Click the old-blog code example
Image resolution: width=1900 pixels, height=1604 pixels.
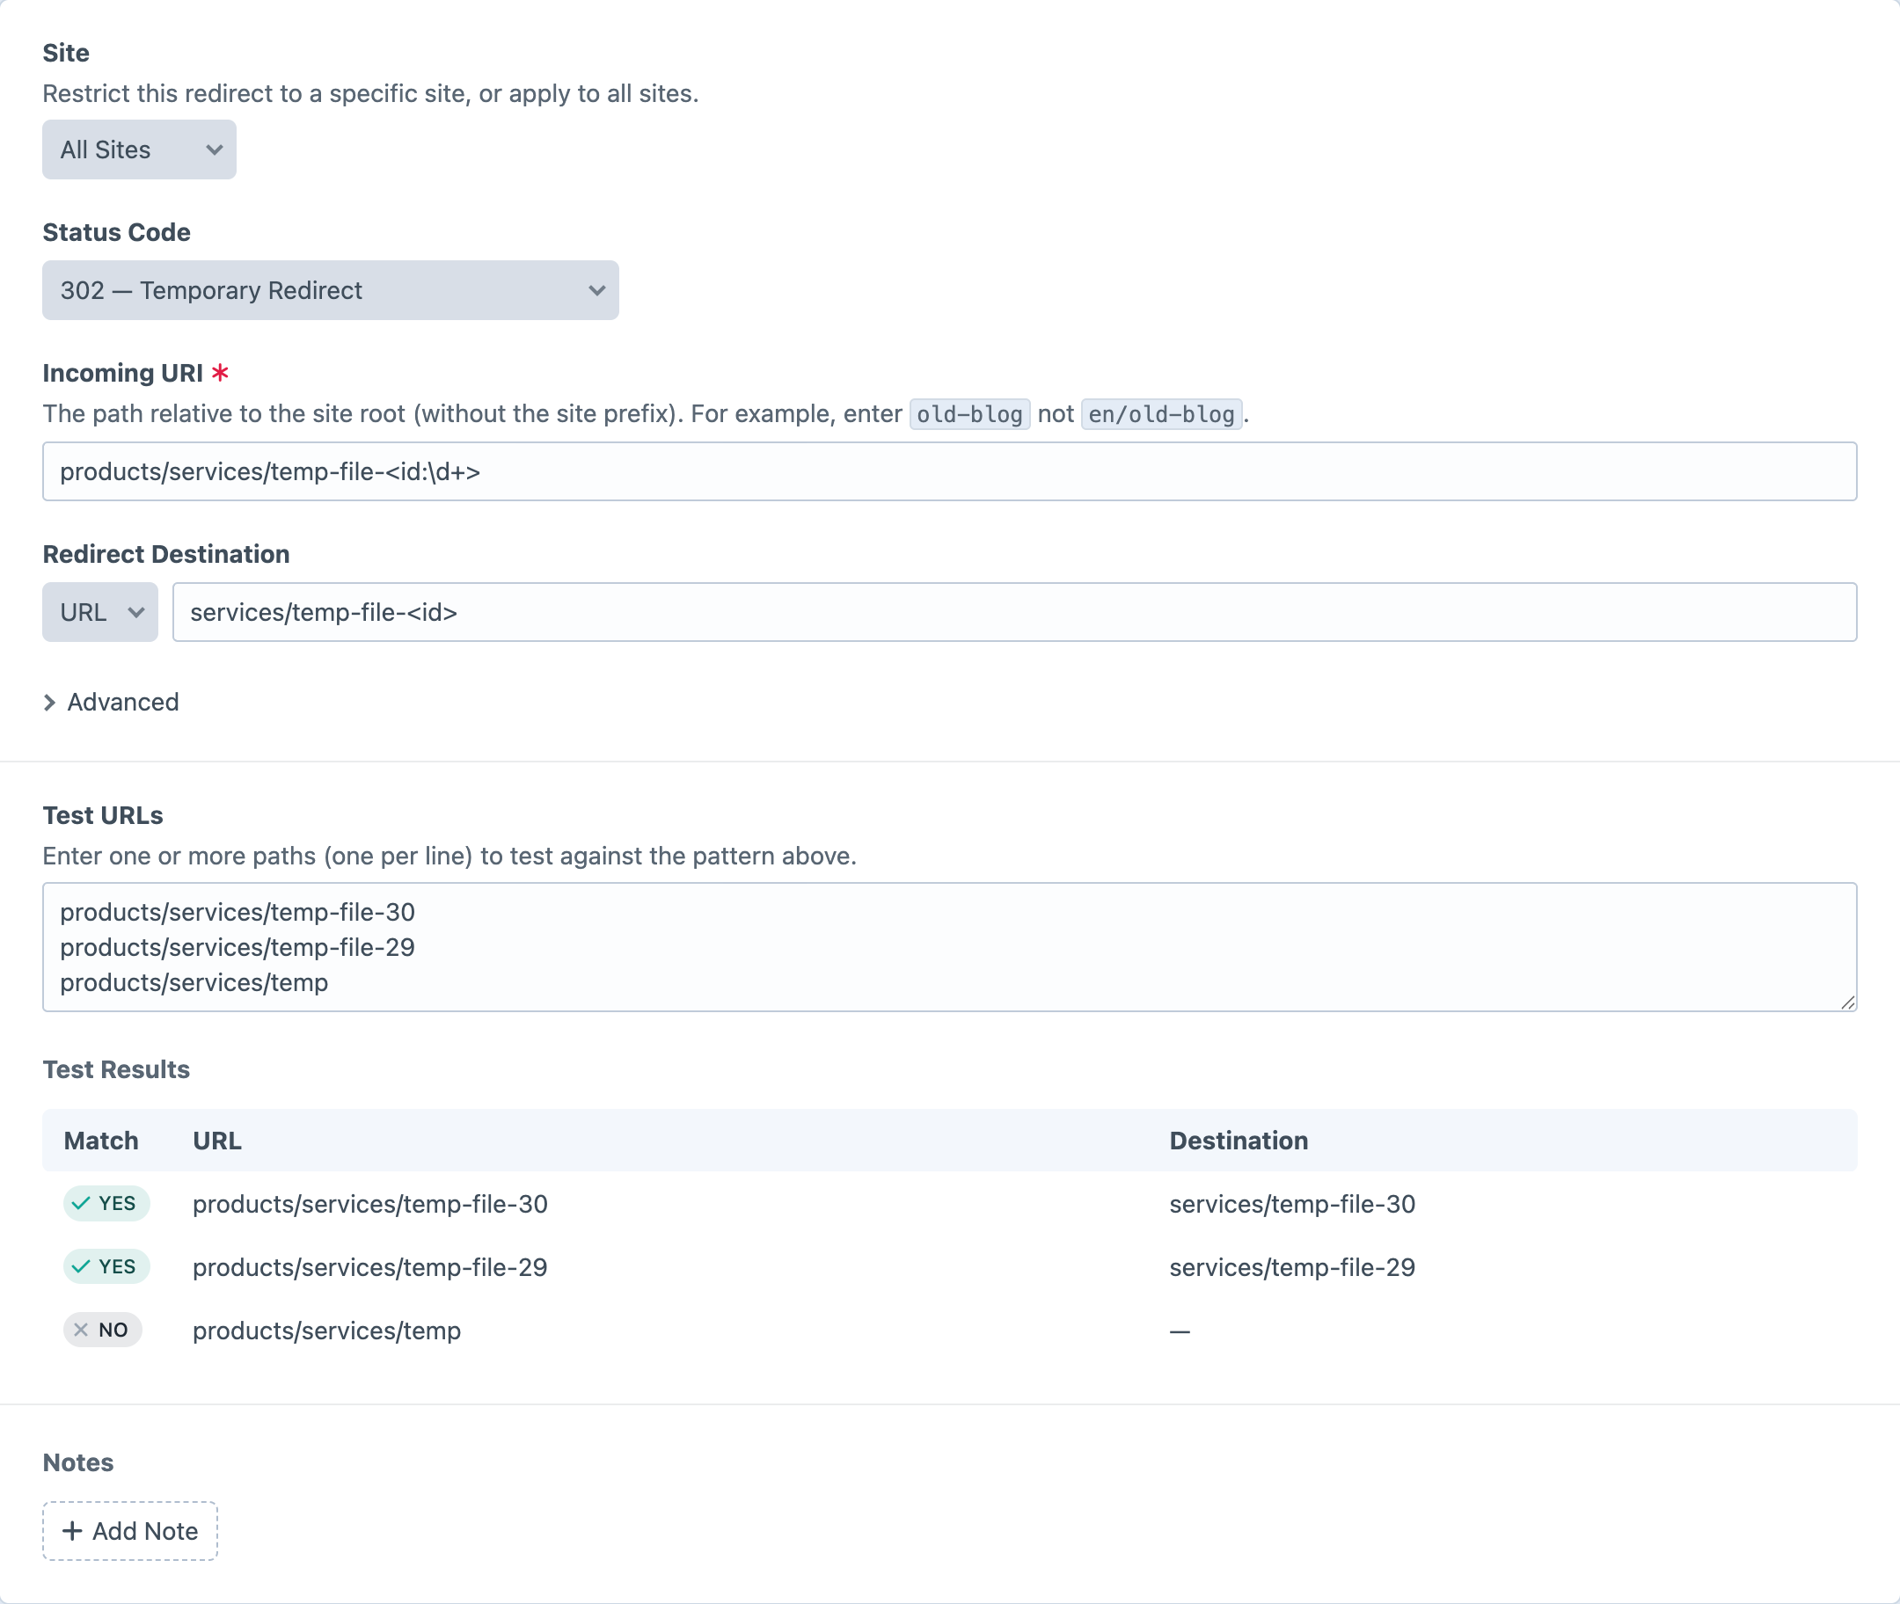(x=969, y=413)
